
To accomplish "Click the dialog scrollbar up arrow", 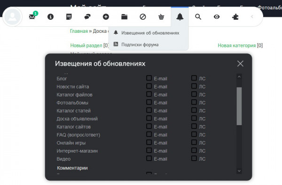I will [239, 77].
